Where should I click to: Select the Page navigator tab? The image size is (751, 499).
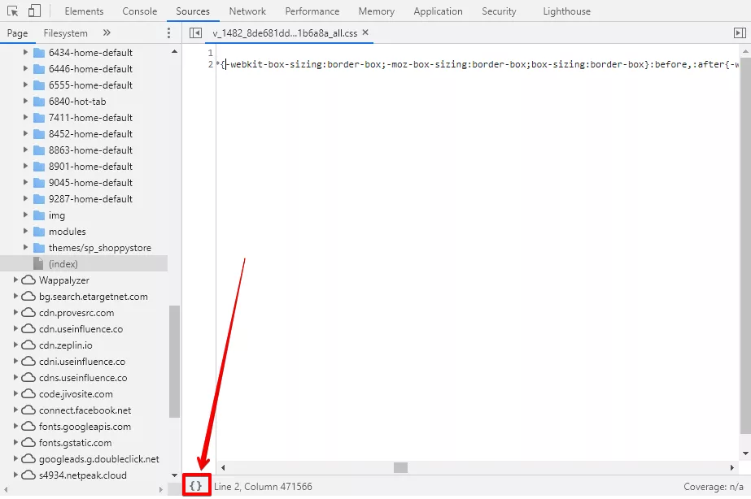(17, 33)
